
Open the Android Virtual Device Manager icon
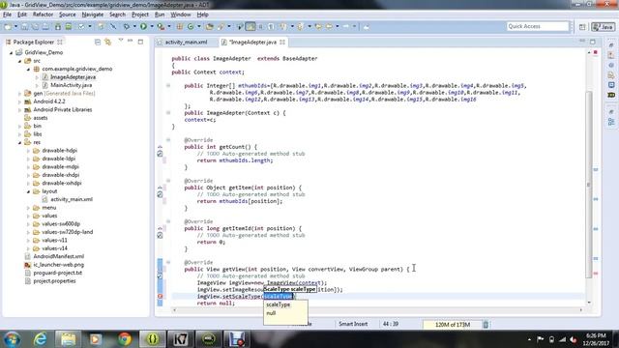click(x=69, y=26)
